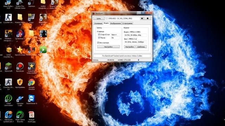Click the Шаблоны templates button
The height and width of the screenshot is (126, 225).
tap(141, 47)
